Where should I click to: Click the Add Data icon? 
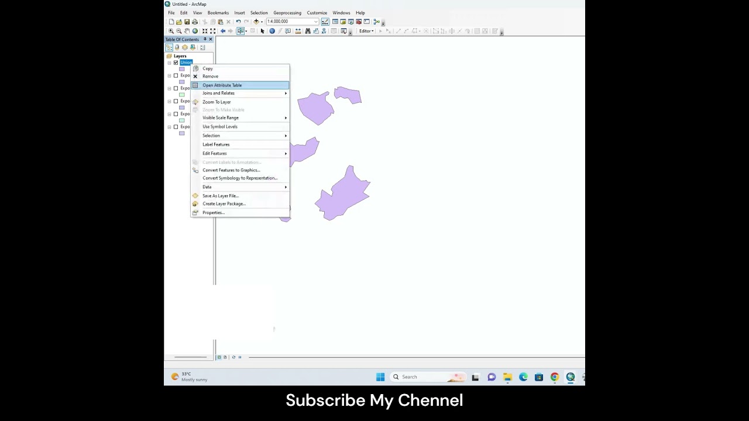tap(256, 22)
